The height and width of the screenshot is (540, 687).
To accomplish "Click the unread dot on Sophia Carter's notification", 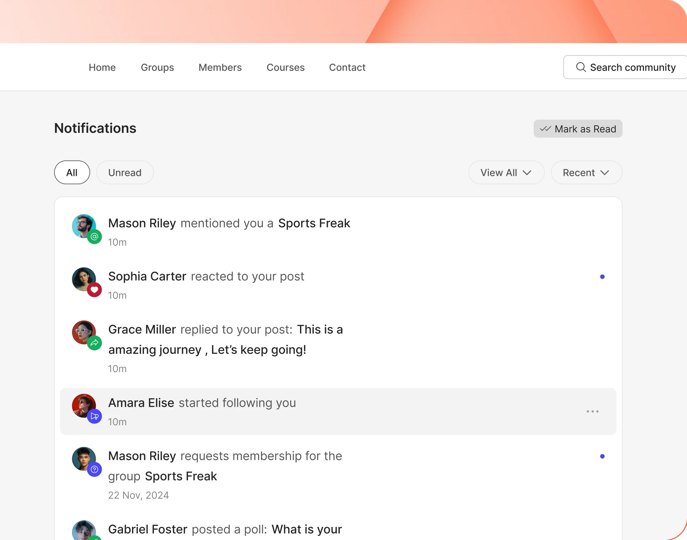I will (x=602, y=277).
